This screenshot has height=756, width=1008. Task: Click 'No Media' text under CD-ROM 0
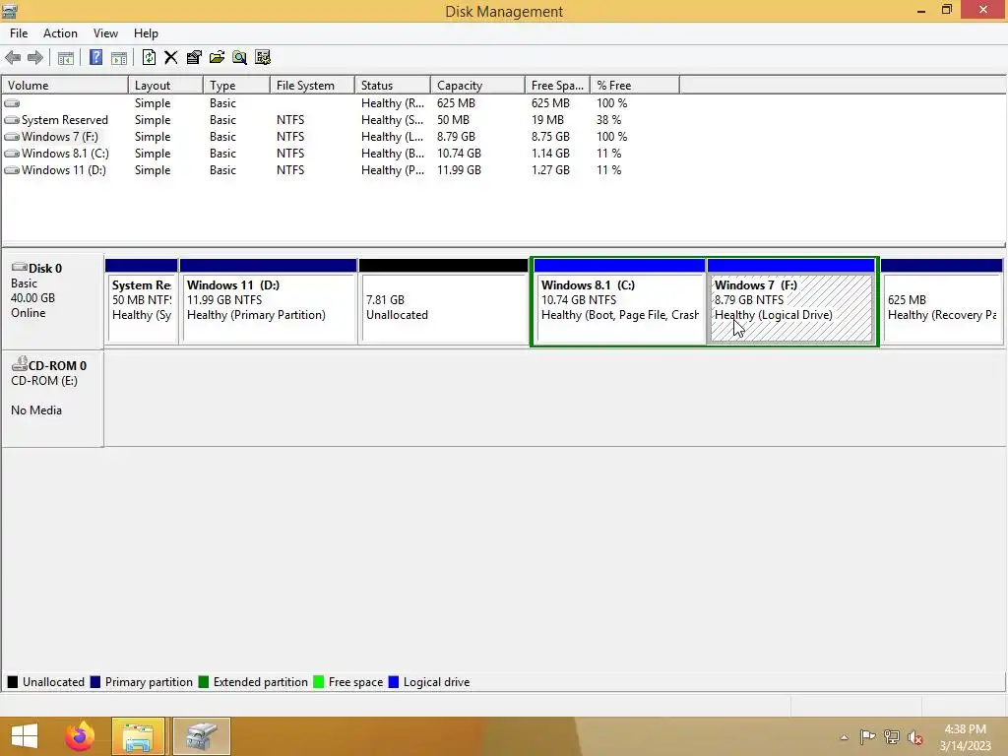point(36,410)
